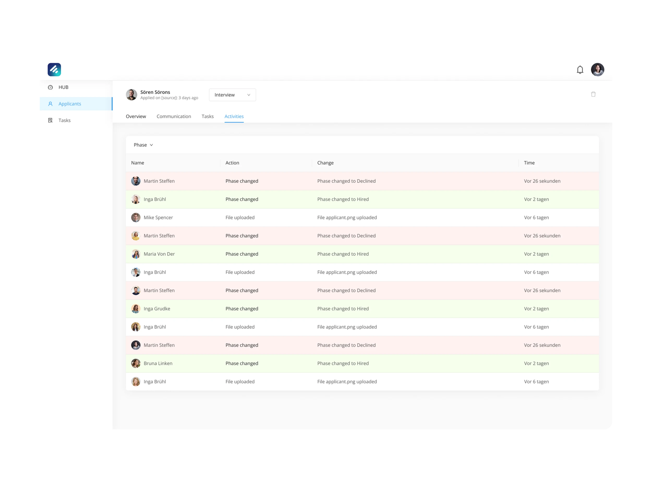Sort by the Change column header
The image size is (652, 488).
tap(325, 163)
